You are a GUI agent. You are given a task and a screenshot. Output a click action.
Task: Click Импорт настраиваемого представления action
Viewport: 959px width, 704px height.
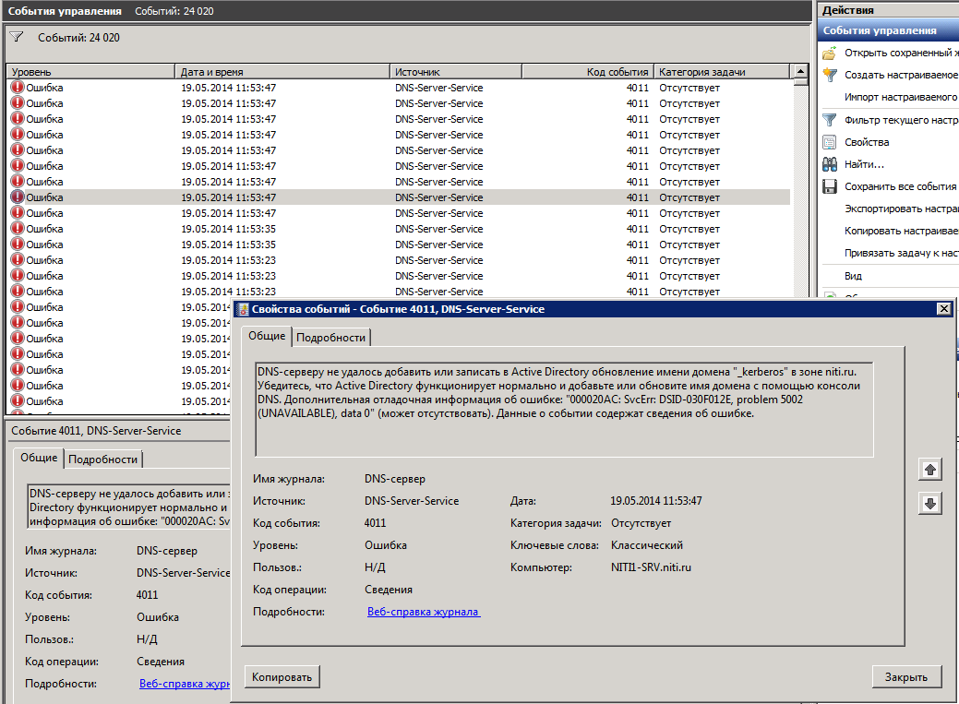coord(902,97)
